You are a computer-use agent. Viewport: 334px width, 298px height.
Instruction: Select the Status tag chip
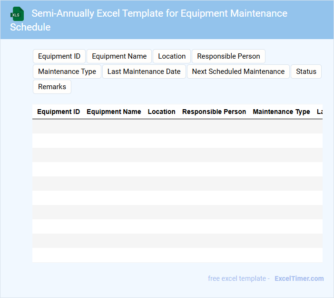click(306, 72)
